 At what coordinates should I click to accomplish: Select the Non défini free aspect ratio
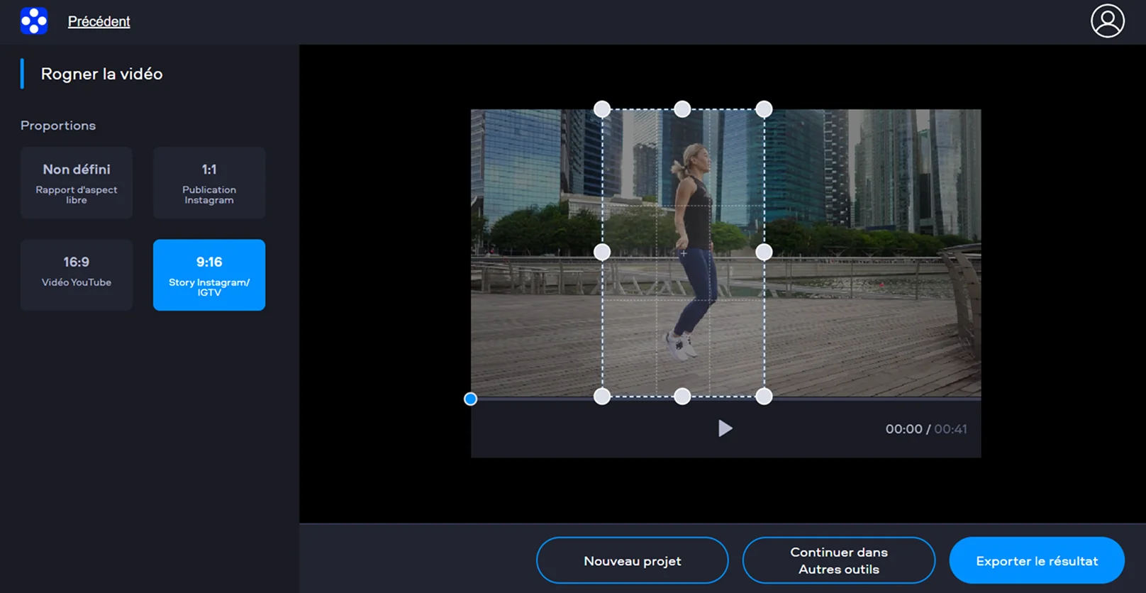77,183
